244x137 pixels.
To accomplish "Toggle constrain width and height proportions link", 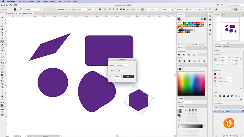I will tap(241, 59).
